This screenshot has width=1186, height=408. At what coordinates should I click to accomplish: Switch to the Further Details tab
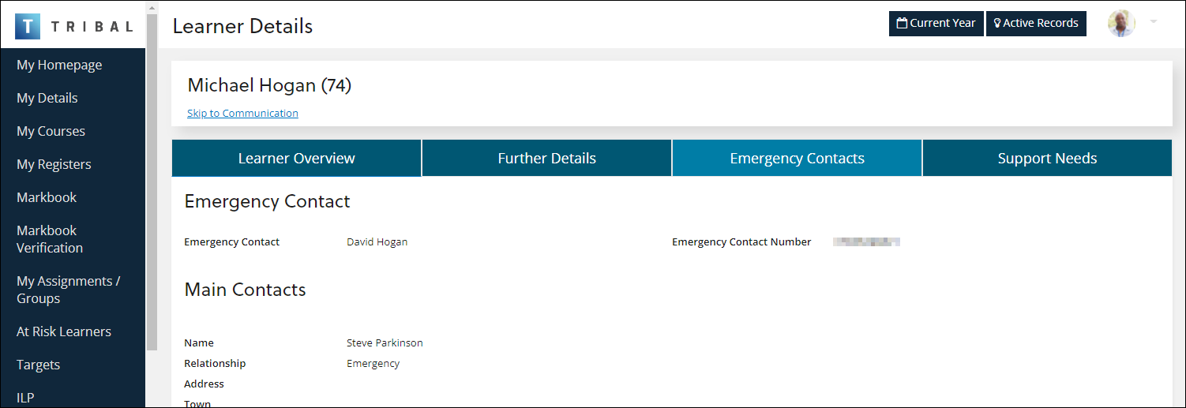tap(546, 158)
